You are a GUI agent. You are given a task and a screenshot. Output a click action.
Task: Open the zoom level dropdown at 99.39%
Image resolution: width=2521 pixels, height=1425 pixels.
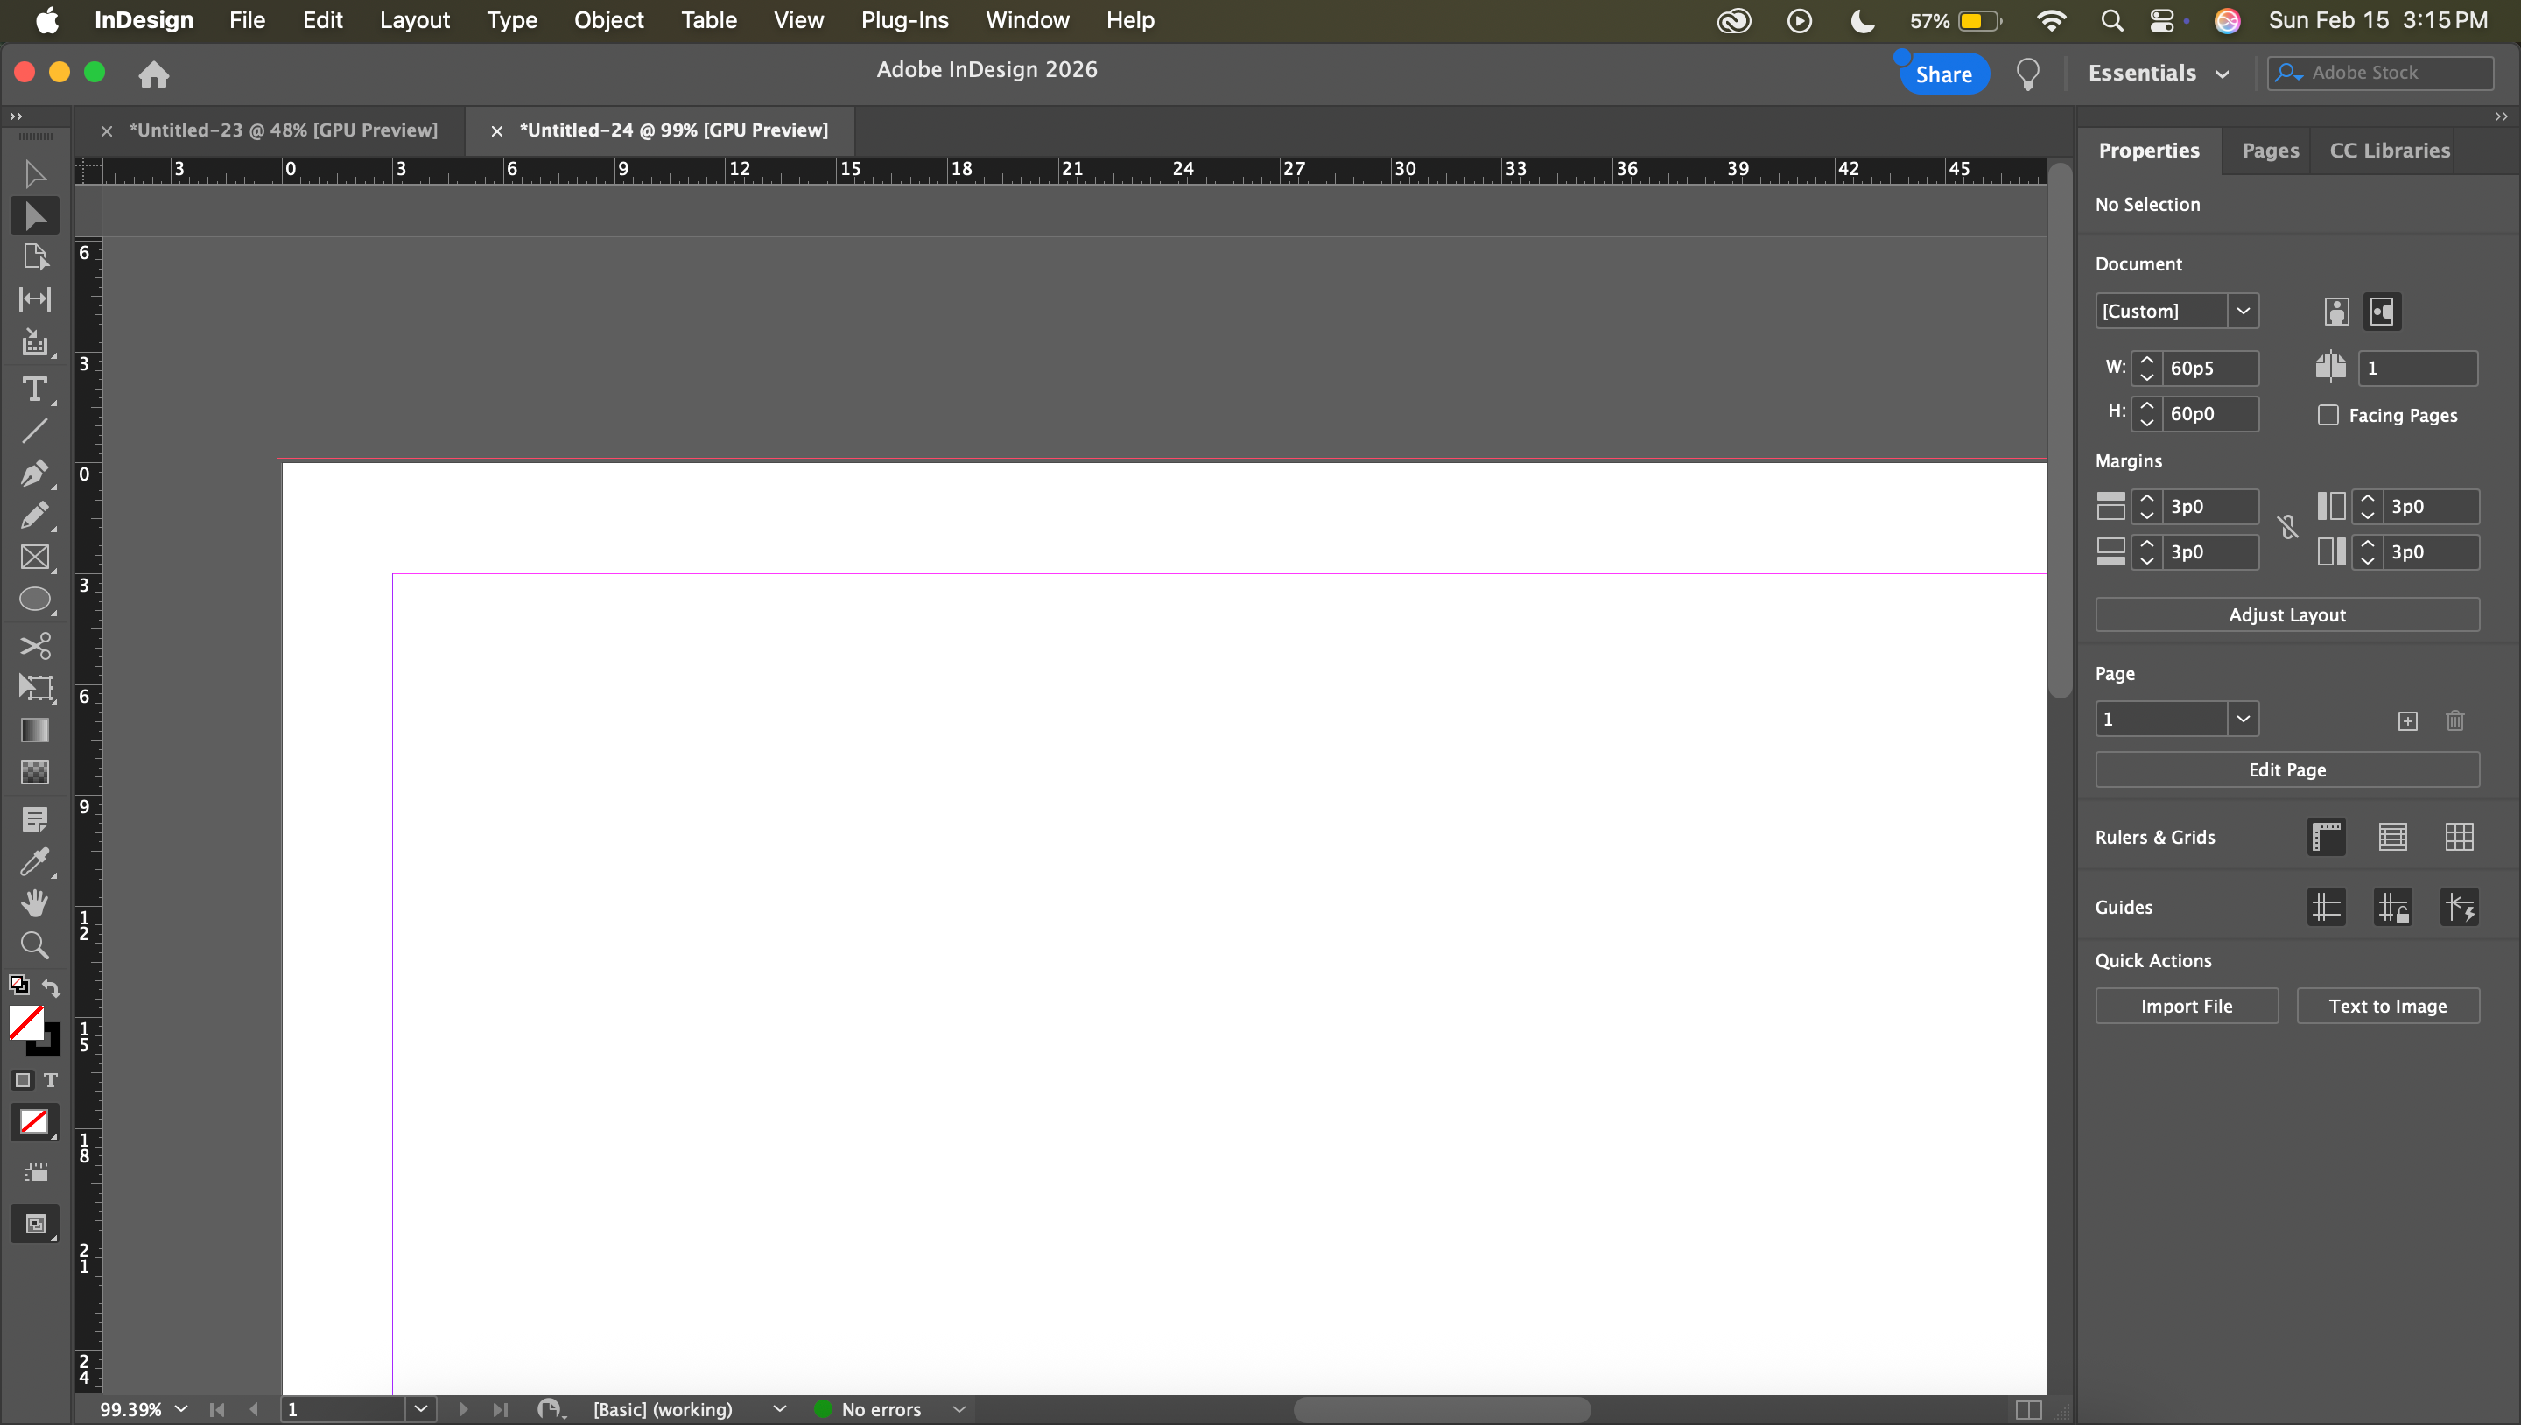coord(181,1408)
